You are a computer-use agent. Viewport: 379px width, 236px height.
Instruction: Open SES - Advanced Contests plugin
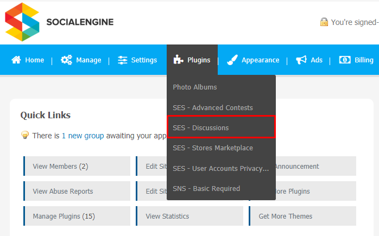213,107
